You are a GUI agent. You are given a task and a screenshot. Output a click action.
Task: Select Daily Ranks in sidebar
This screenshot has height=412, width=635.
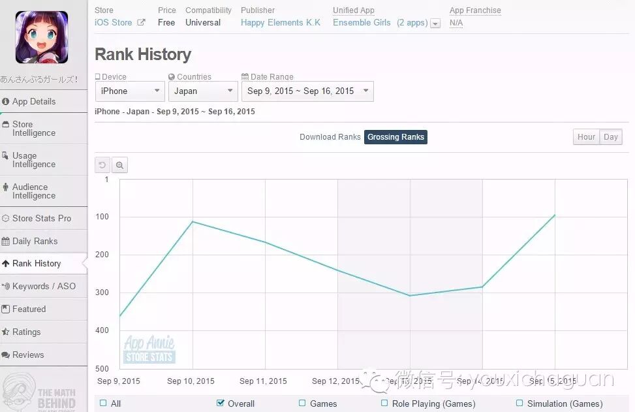44,241
